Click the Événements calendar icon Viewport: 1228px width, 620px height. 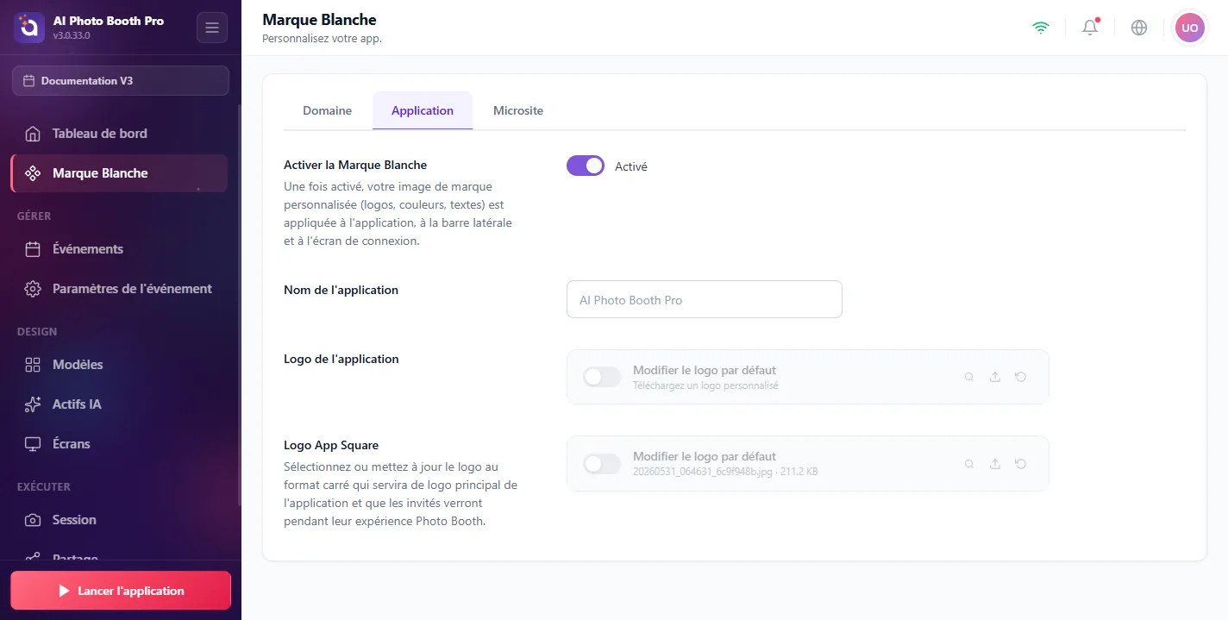33,249
